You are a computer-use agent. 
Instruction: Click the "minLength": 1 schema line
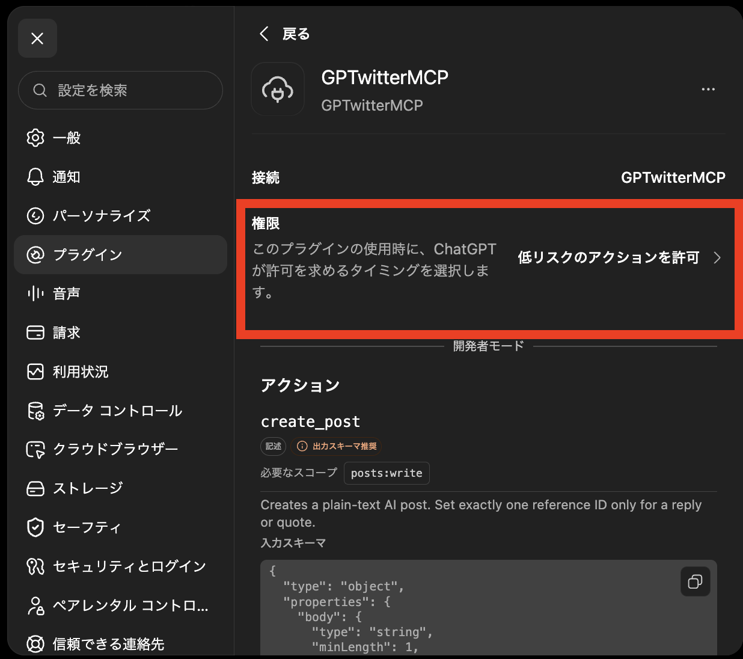tap(365, 647)
